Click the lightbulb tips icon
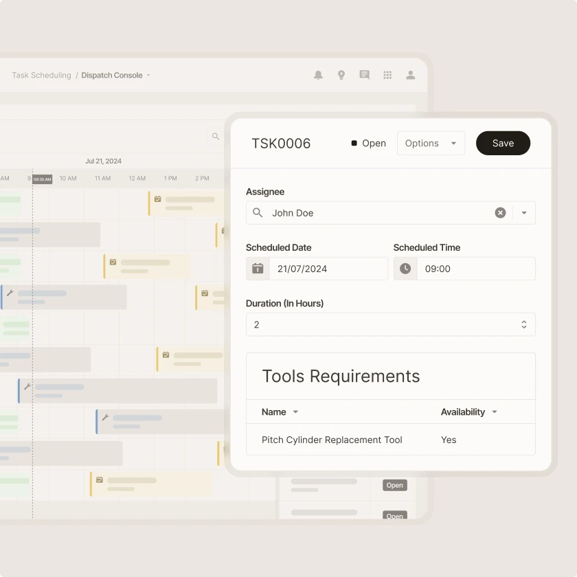Image resolution: width=577 pixels, height=577 pixels. pyautogui.click(x=341, y=75)
